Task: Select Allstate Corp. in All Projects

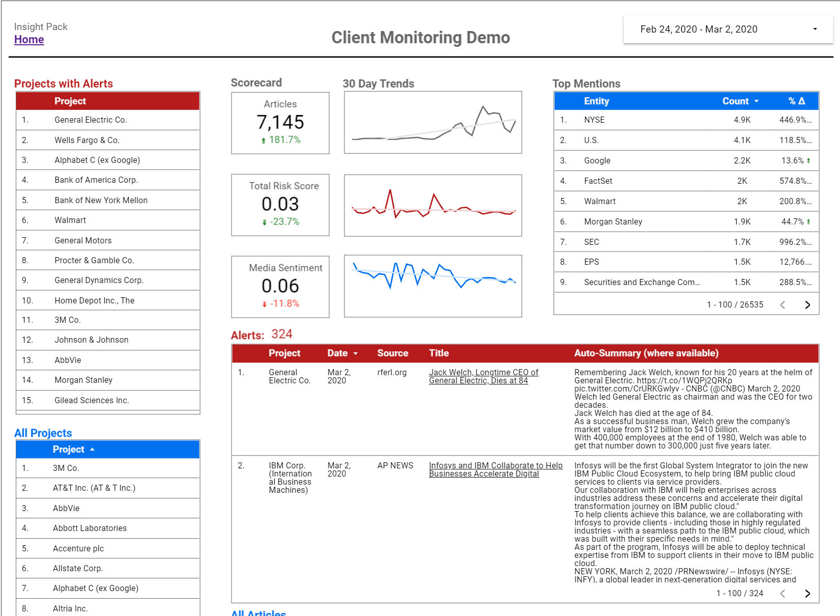Action: tap(108, 569)
